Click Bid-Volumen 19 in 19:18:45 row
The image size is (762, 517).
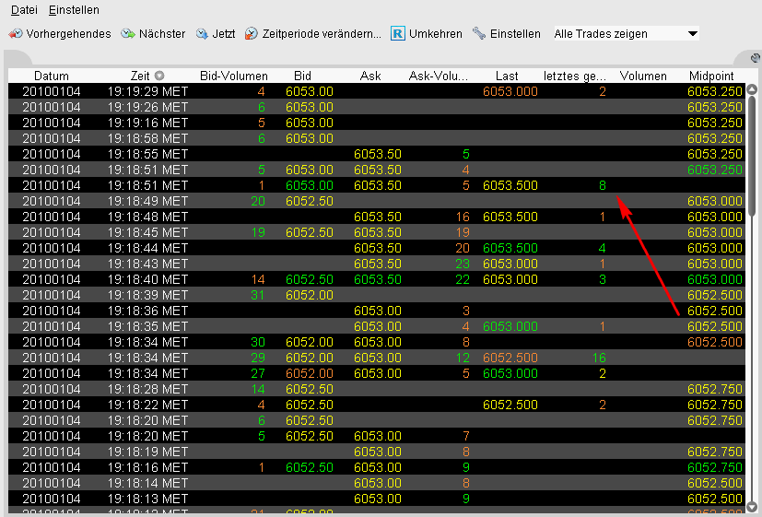coord(258,232)
